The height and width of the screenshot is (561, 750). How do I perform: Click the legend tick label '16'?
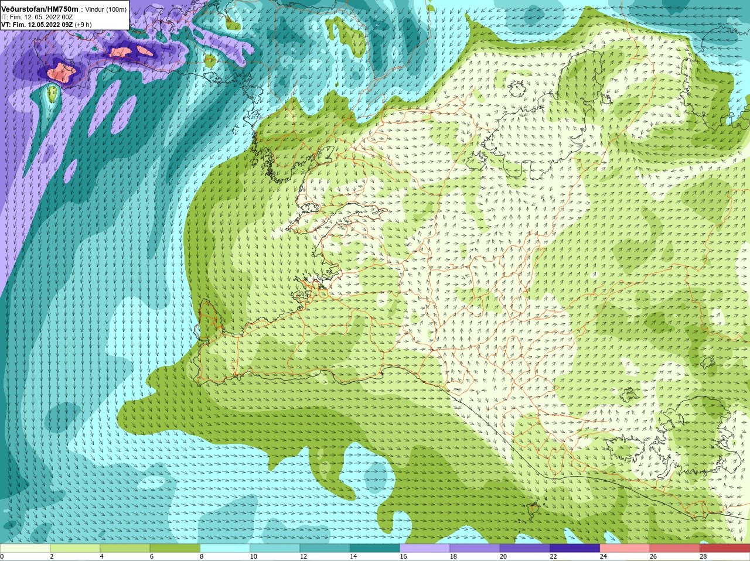(404, 556)
